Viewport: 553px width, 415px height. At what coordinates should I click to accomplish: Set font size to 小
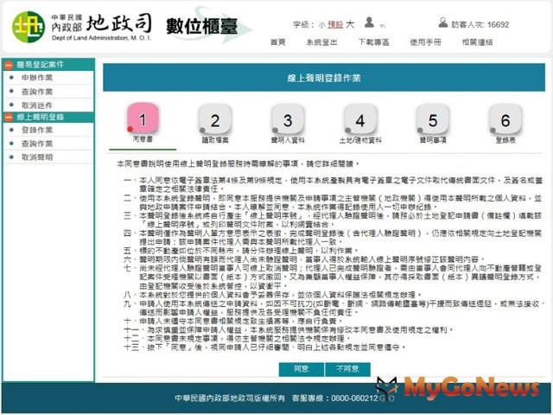pyautogui.click(x=322, y=25)
